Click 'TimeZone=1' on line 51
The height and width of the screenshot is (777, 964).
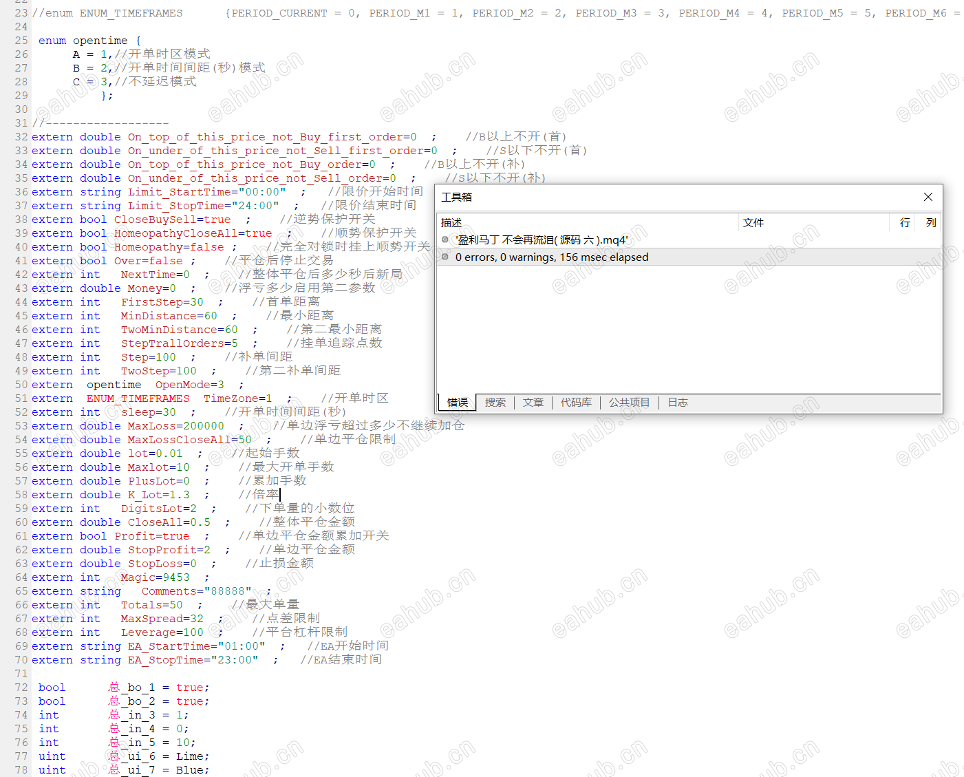coord(238,398)
